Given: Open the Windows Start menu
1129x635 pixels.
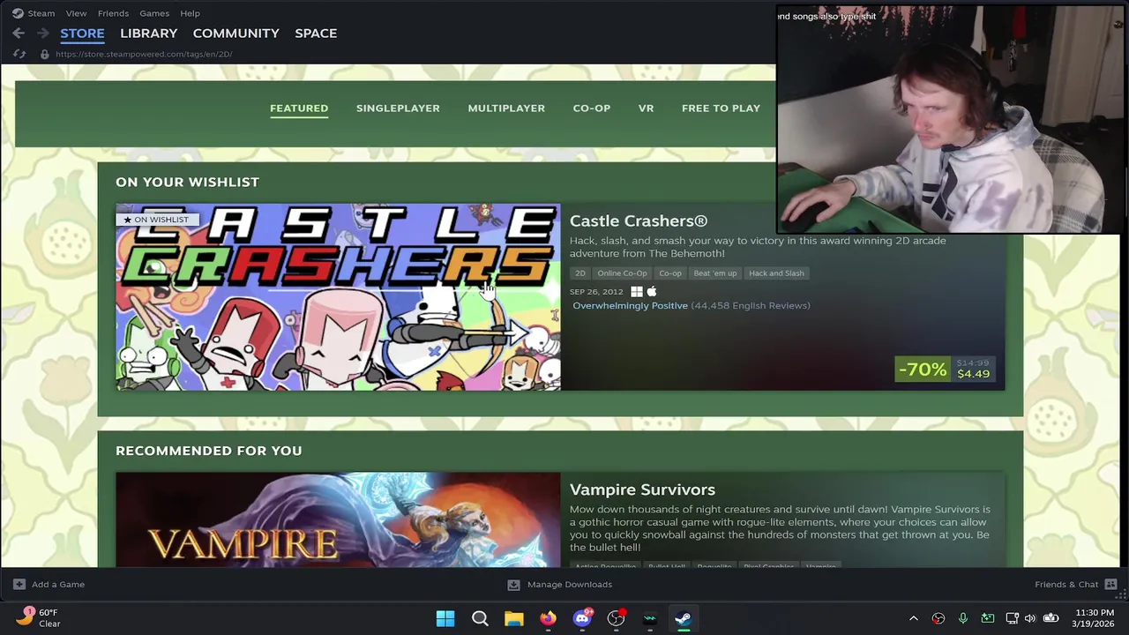Looking at the screenshot, I should pyautogui.click(x=445, y=618).
